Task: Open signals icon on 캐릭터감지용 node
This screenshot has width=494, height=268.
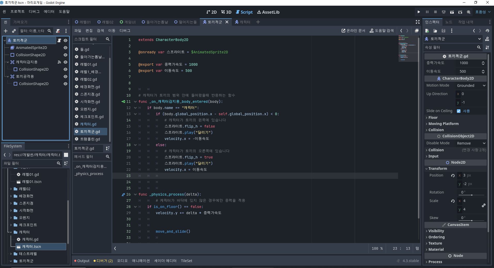Action: [59, 62]
